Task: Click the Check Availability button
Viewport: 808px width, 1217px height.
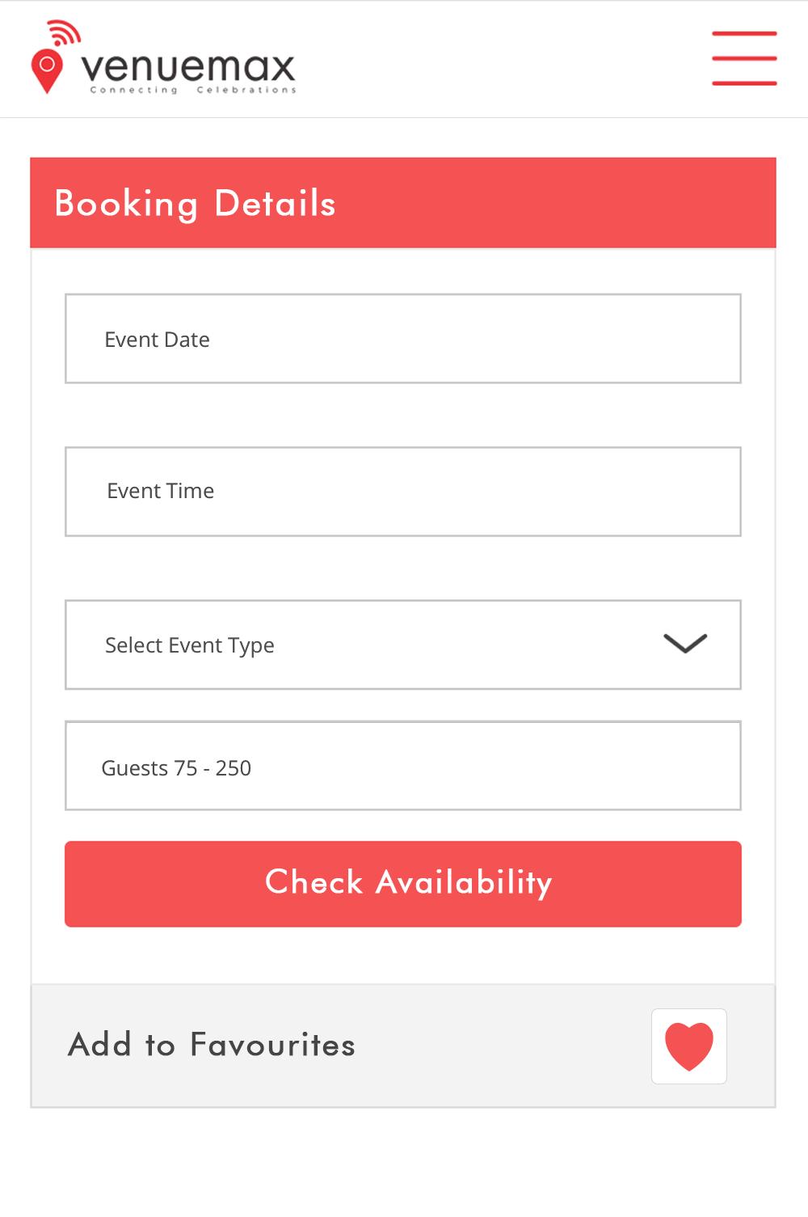Action: point(403,884)
